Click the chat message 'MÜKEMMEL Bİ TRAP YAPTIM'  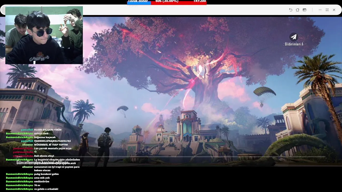pos(51,145)
